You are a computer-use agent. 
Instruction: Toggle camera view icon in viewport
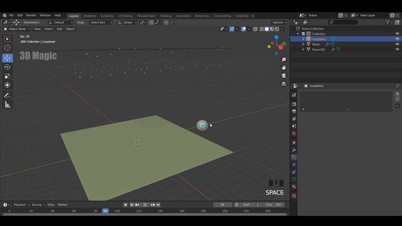pos(283,75)
